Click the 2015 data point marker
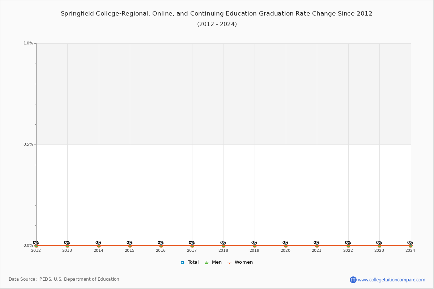The image size is (434, 289). 130,246
